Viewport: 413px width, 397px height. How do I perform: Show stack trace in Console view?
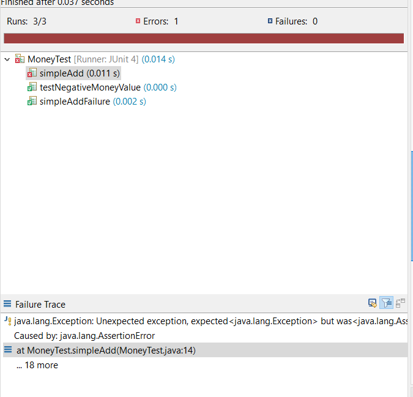373,303
